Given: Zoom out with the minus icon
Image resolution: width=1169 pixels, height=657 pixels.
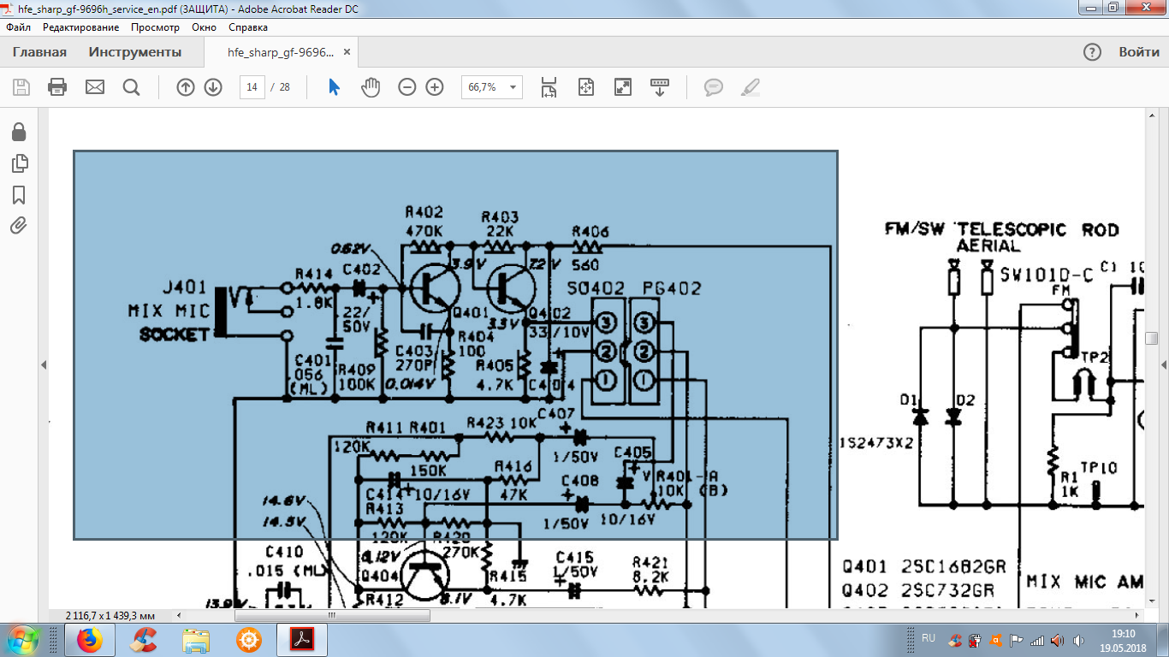Looking at the screenshot, I should (407, 87).
